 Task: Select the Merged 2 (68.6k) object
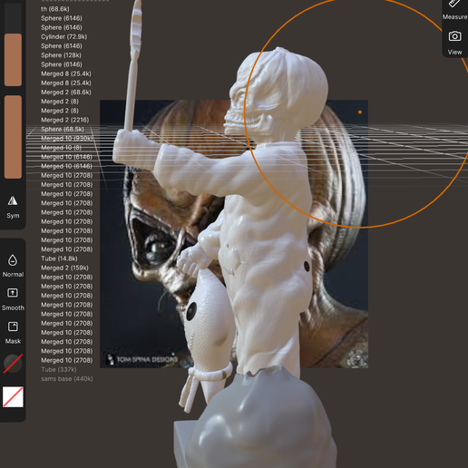66,93
